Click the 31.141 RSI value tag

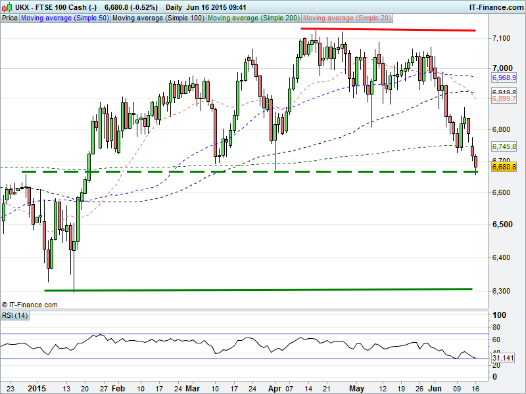click(504, 359)
